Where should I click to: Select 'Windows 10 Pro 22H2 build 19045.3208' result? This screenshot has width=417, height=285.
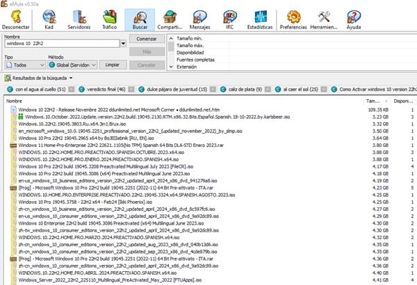(x=106, y=166)
